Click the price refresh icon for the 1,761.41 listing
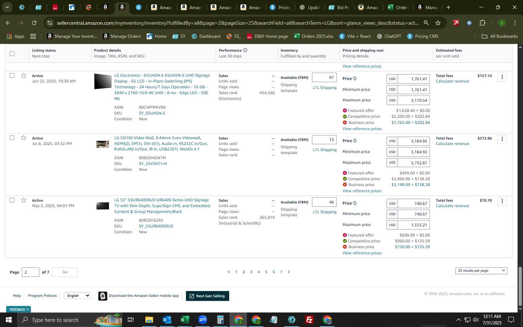Viewport: 523px width, 327px height. (355, 78)
